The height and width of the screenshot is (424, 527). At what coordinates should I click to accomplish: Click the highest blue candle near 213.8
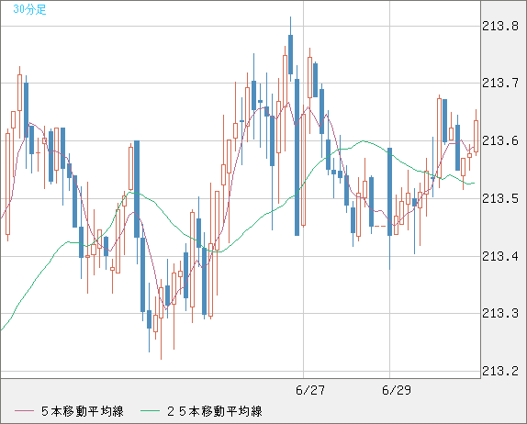(290, 54)
